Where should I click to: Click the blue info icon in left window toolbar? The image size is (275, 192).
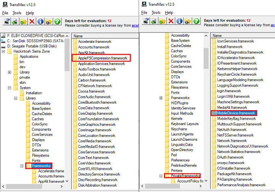[x=40, y=21]
